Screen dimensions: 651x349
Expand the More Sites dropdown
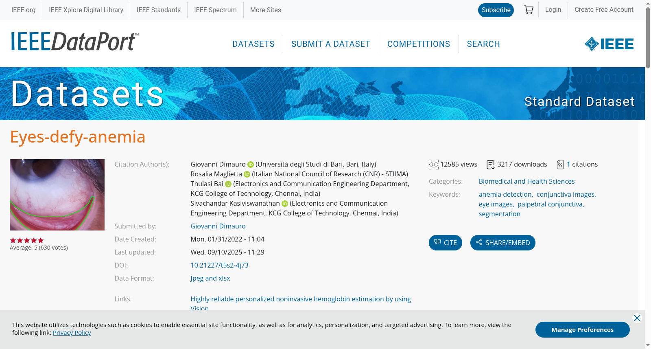(x=265, y=10)
